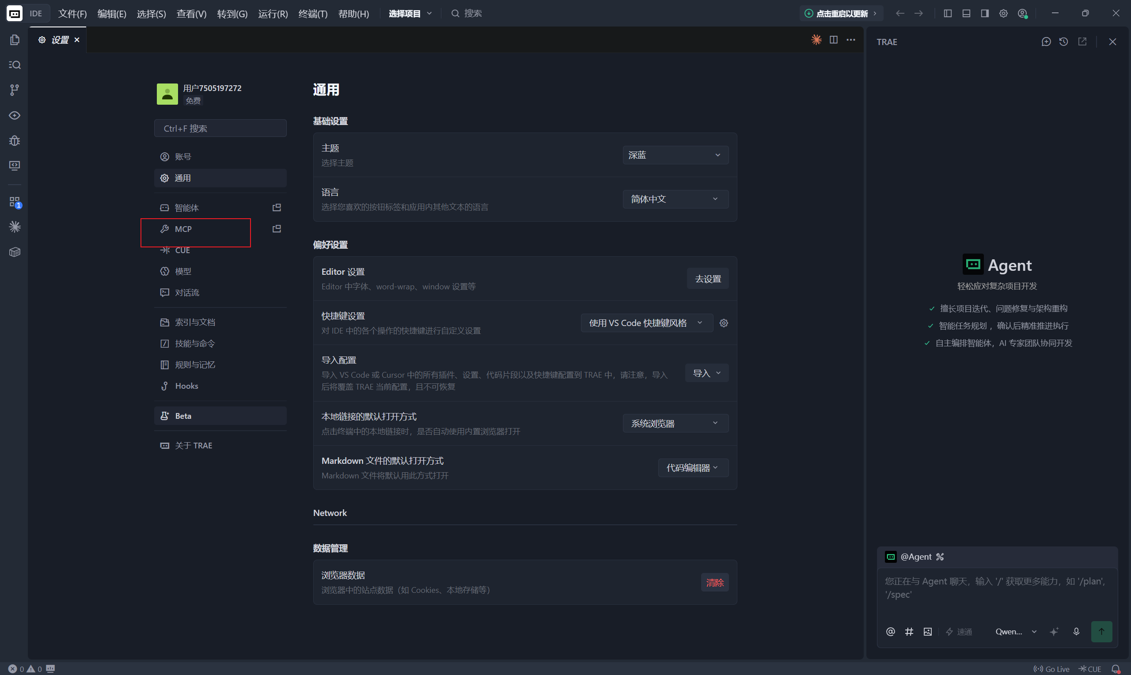Screen dimensions: 1131x675
Task: Toggle the bottom panel layout icon
Action: coord(966,14)
